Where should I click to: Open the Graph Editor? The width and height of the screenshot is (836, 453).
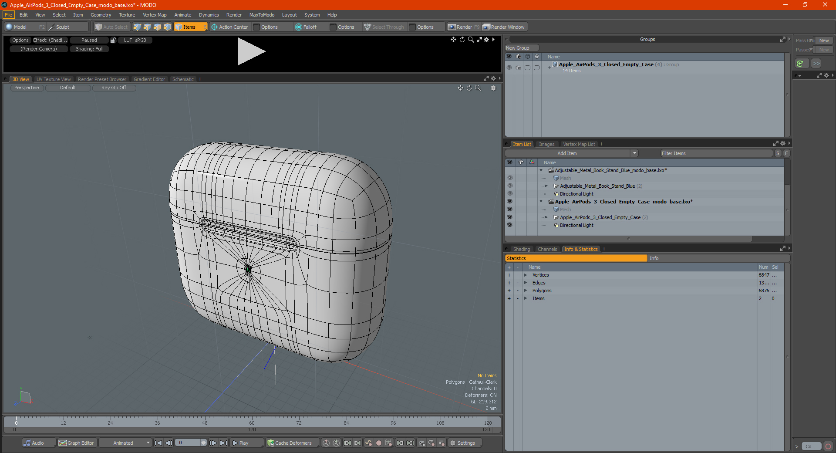coord(77,443)
